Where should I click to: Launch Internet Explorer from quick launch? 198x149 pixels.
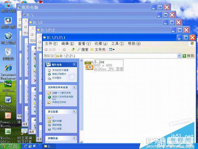point(26,146)
